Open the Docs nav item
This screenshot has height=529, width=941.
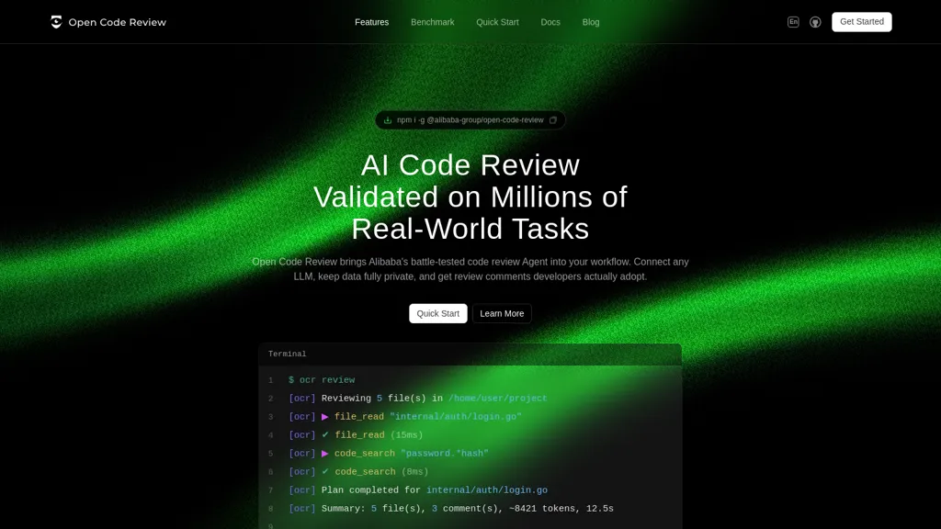click(x=550, y=22)
